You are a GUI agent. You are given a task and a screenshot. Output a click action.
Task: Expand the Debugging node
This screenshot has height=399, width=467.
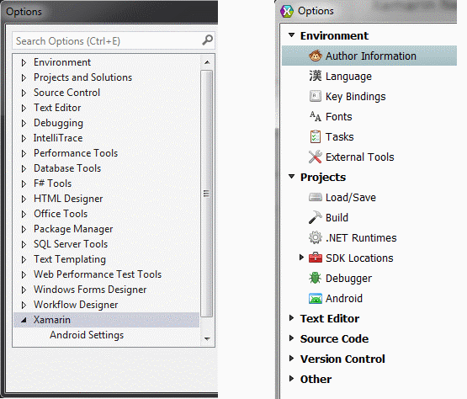point(24,123)
